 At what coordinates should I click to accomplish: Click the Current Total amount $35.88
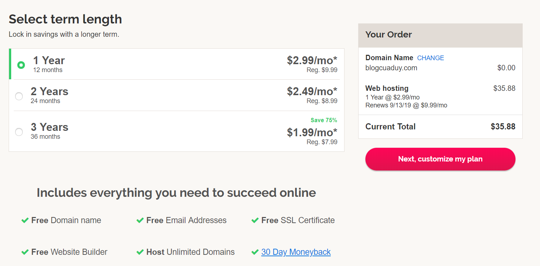point(503,127)
